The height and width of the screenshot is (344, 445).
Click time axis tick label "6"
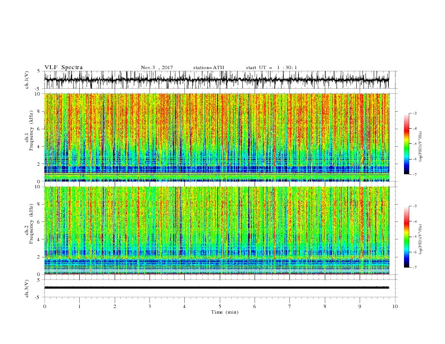pyautogui.click(x=255, y=306)
